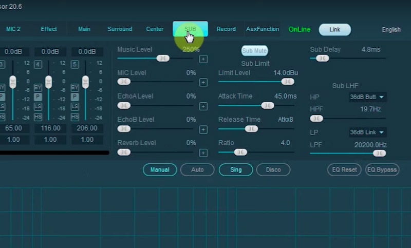Image resolution: width=411 pixels, height=248 pixels.
Task: Switch to the Surround tab
Action: [x=120, y=29]
